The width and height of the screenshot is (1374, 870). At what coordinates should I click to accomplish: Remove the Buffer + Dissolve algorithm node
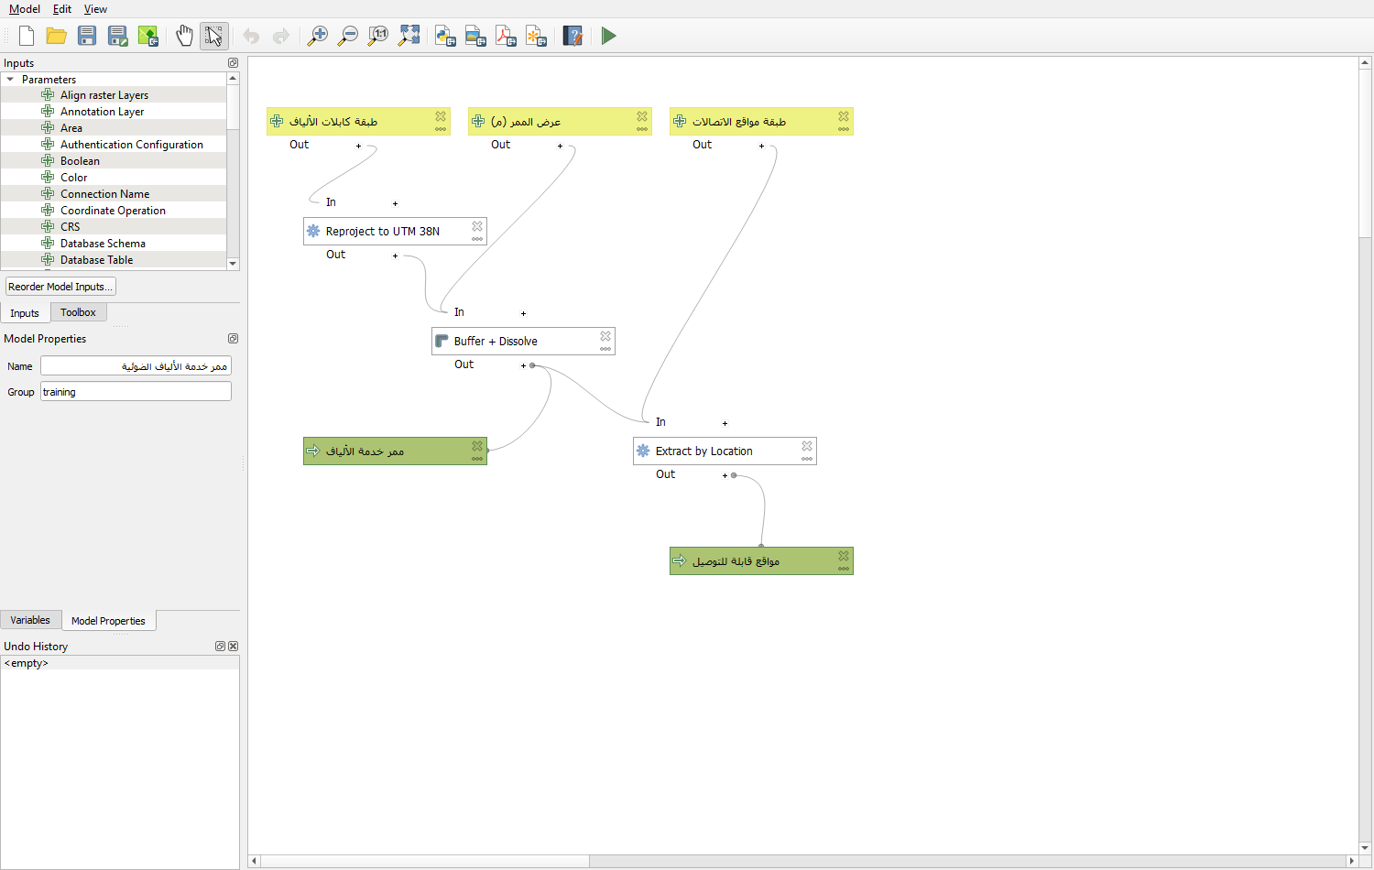click(x=605, y=336)
